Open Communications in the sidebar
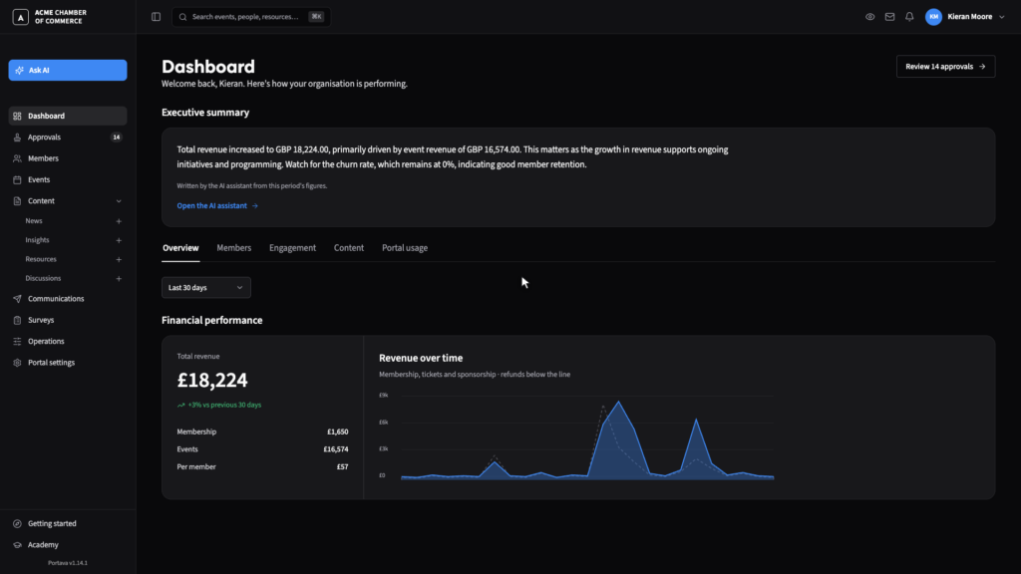This screenshot has height=574, width=1021. click(68, 299)
